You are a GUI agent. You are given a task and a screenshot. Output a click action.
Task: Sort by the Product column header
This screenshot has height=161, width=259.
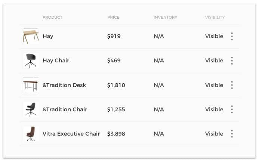52,17
